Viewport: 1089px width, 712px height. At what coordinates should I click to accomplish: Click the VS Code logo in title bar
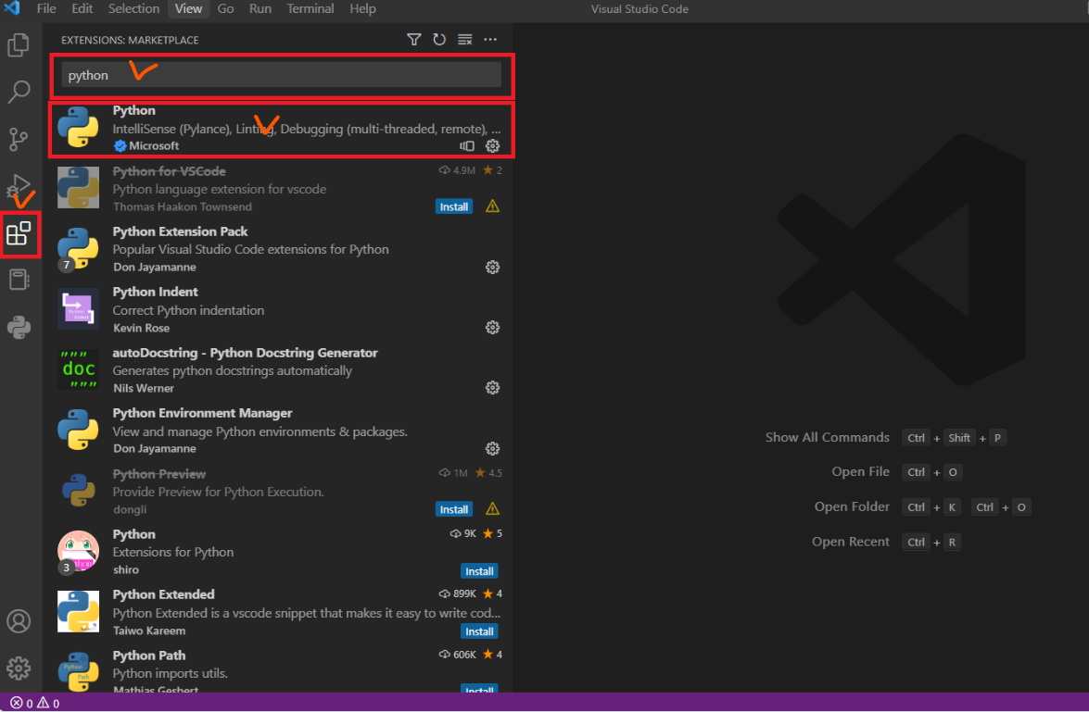(12, 8)
